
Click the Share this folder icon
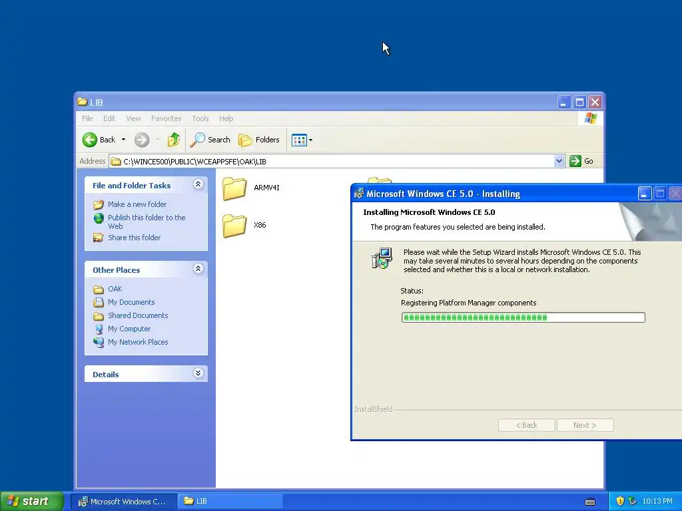(x=99, y=238)
